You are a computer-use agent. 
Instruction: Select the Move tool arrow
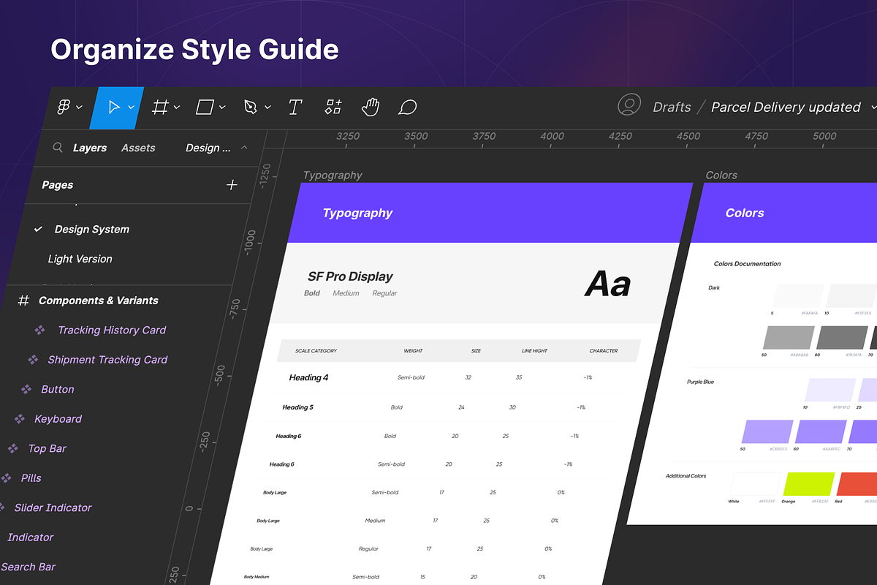pyautogui.click(x=114, y=107)
